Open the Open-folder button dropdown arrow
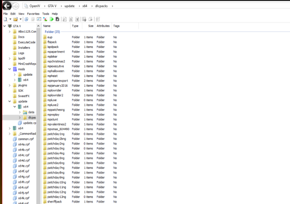 pyautogui.click(x=20, y=19)
